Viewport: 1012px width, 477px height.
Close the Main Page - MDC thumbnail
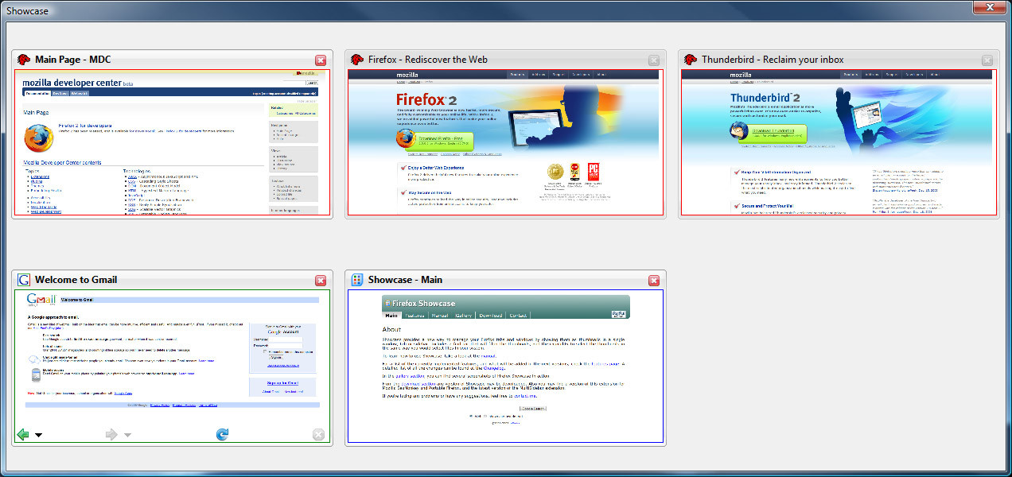click(321, 60)
